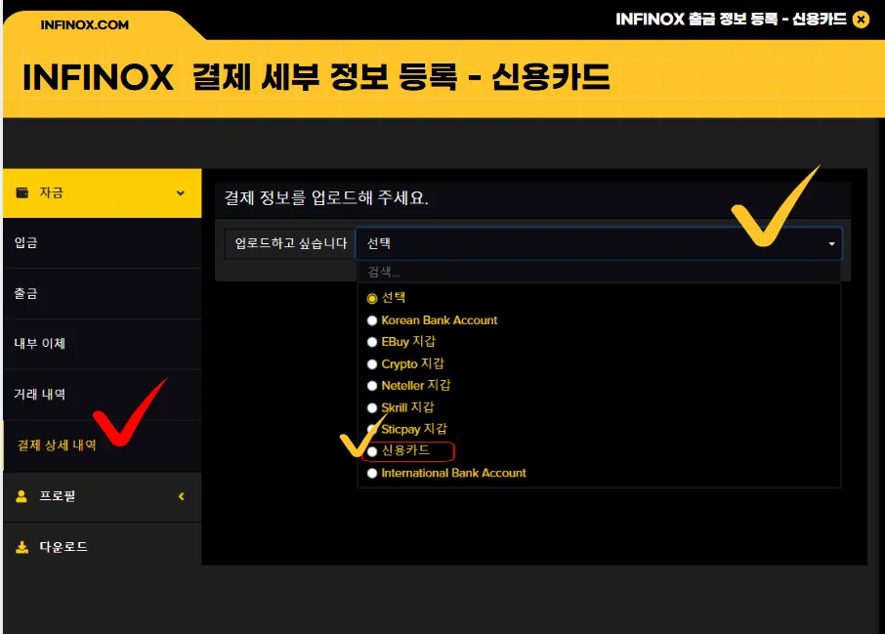885x634 pixels.
Task: Click the download icon beside 다운로드
Action: (22, 547)
